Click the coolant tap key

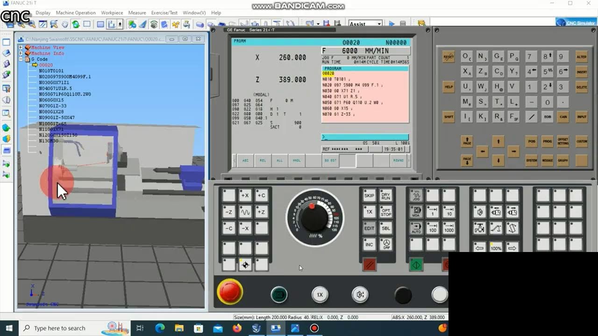(479, 228)
